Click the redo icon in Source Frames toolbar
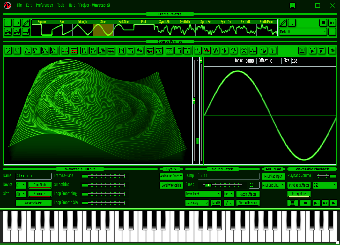Screen dimensions: 340x245 click(x=17, y=50)
